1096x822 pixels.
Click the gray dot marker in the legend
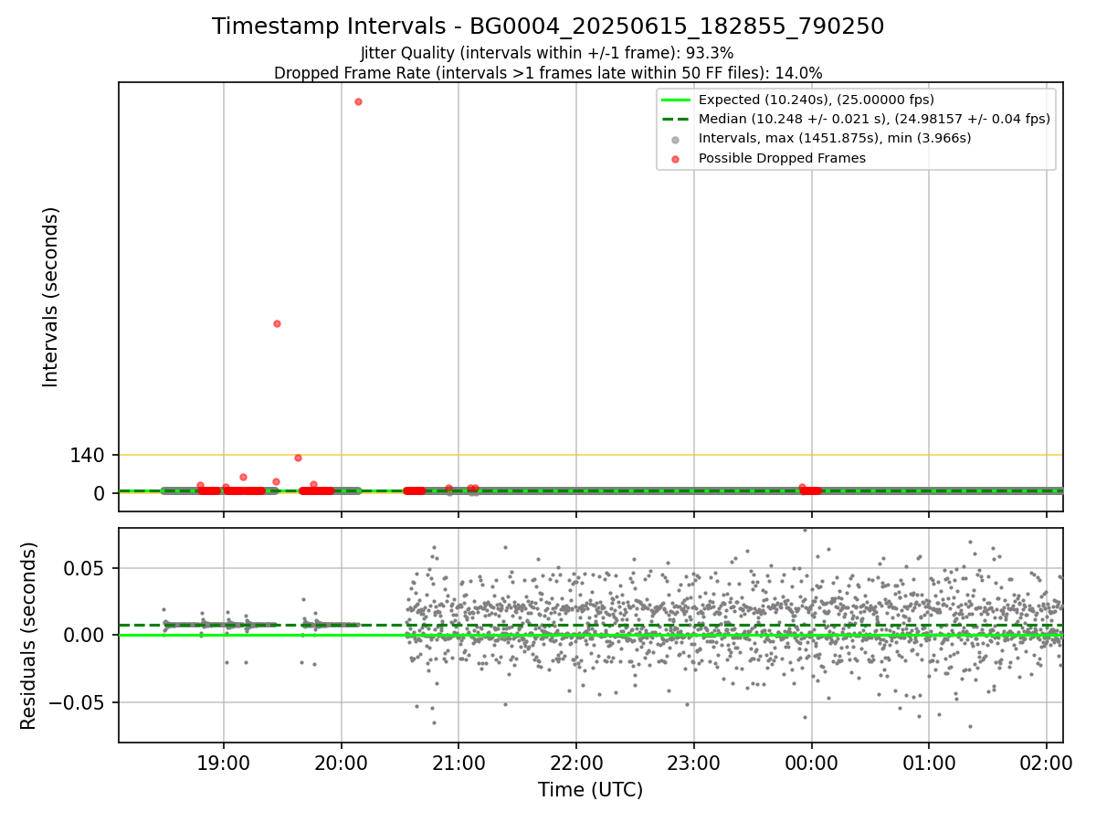click(675, 140)
